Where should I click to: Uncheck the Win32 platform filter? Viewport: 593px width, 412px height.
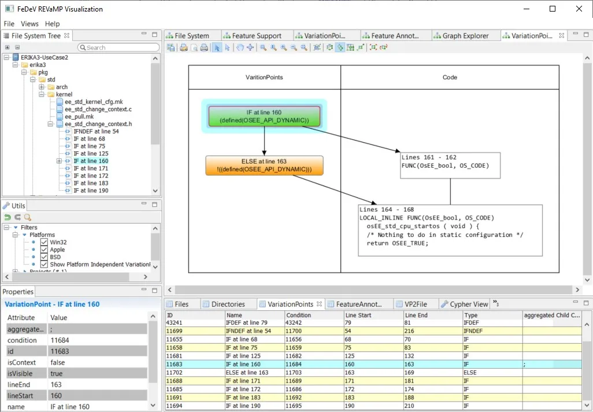(45, 242)
